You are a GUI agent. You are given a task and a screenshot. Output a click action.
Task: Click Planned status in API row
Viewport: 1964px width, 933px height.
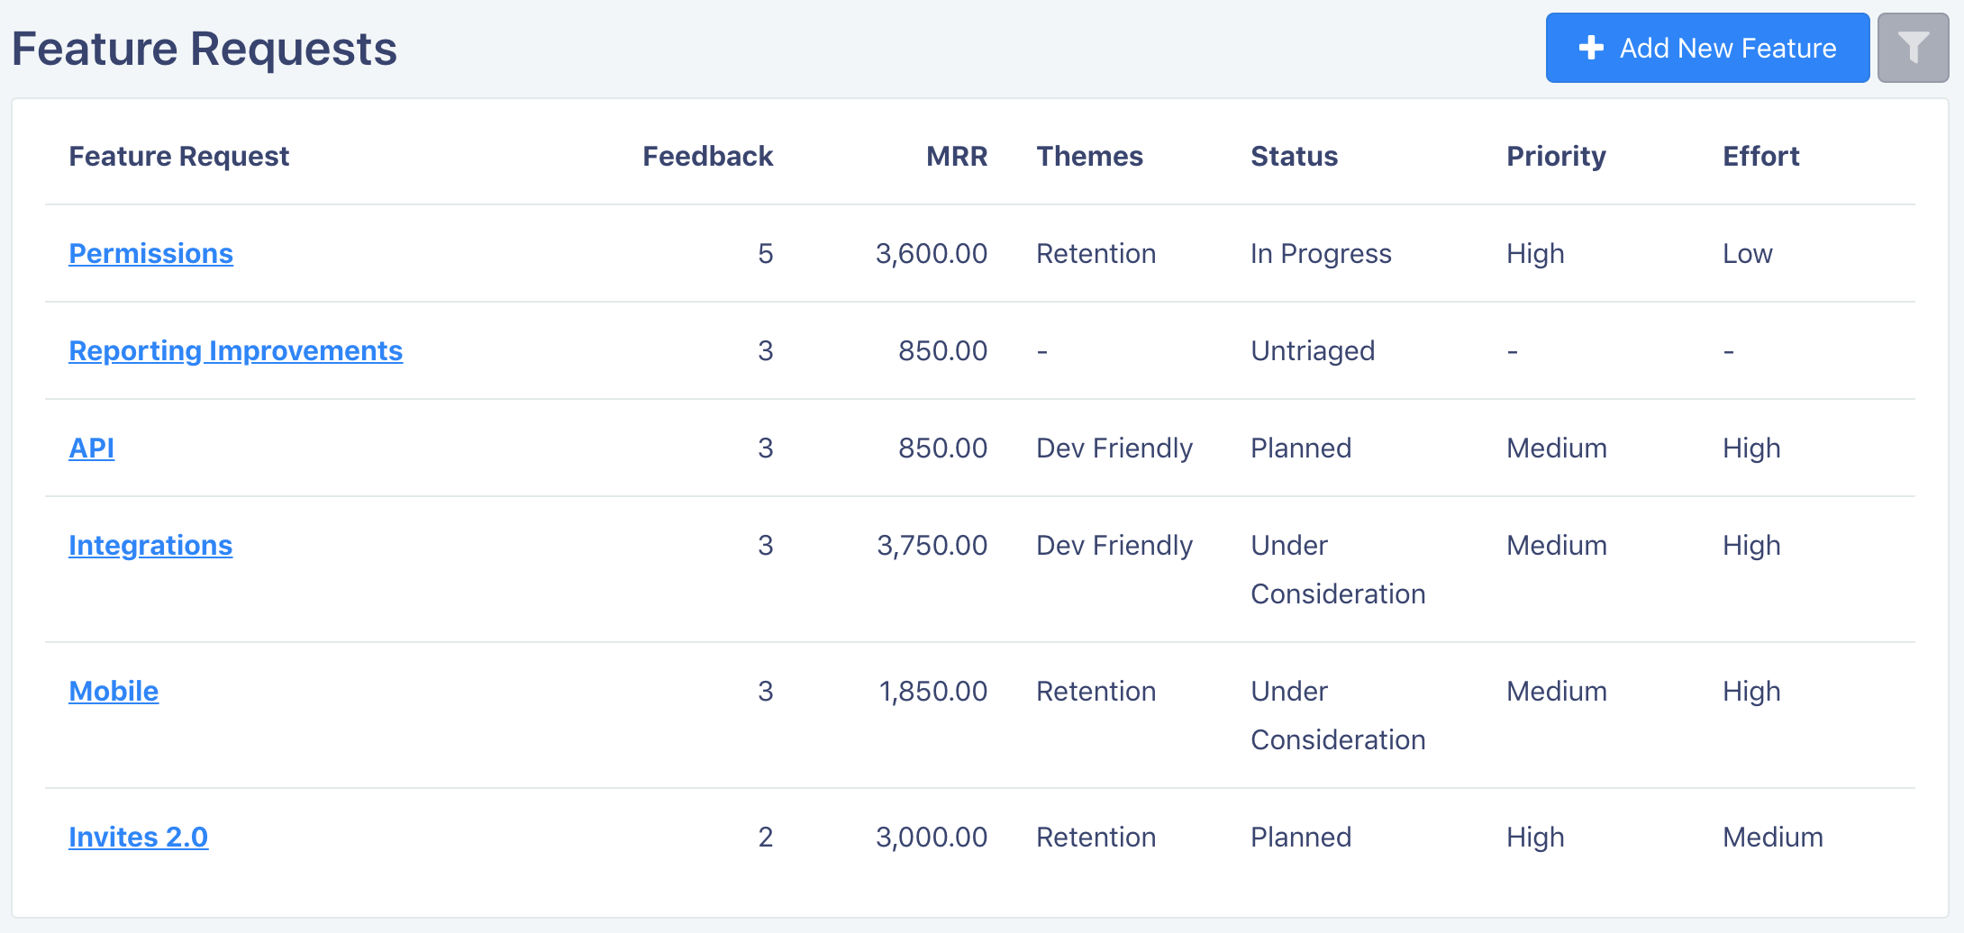(1301, 448)
